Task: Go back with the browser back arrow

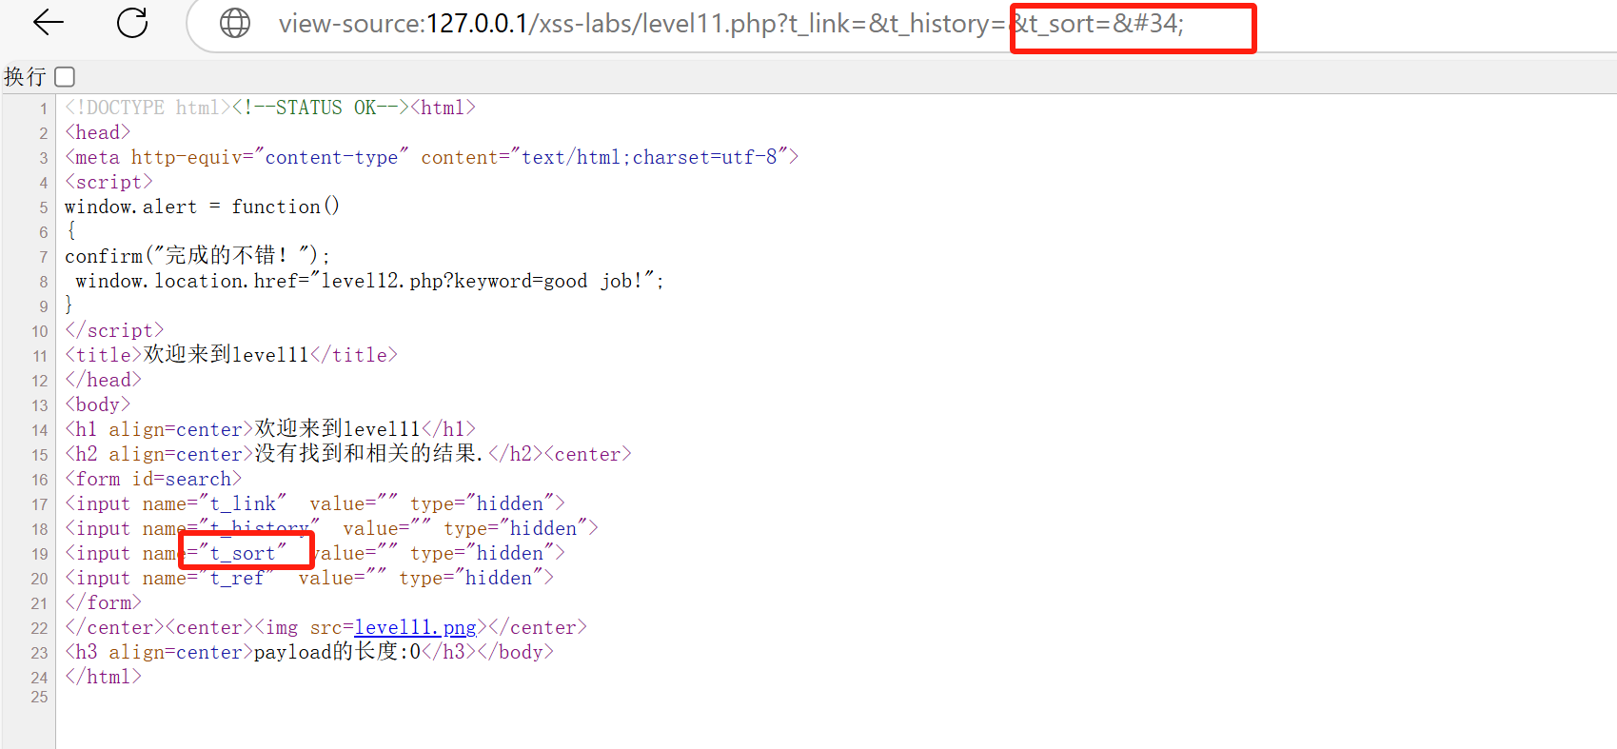Action: pos(48,23)
